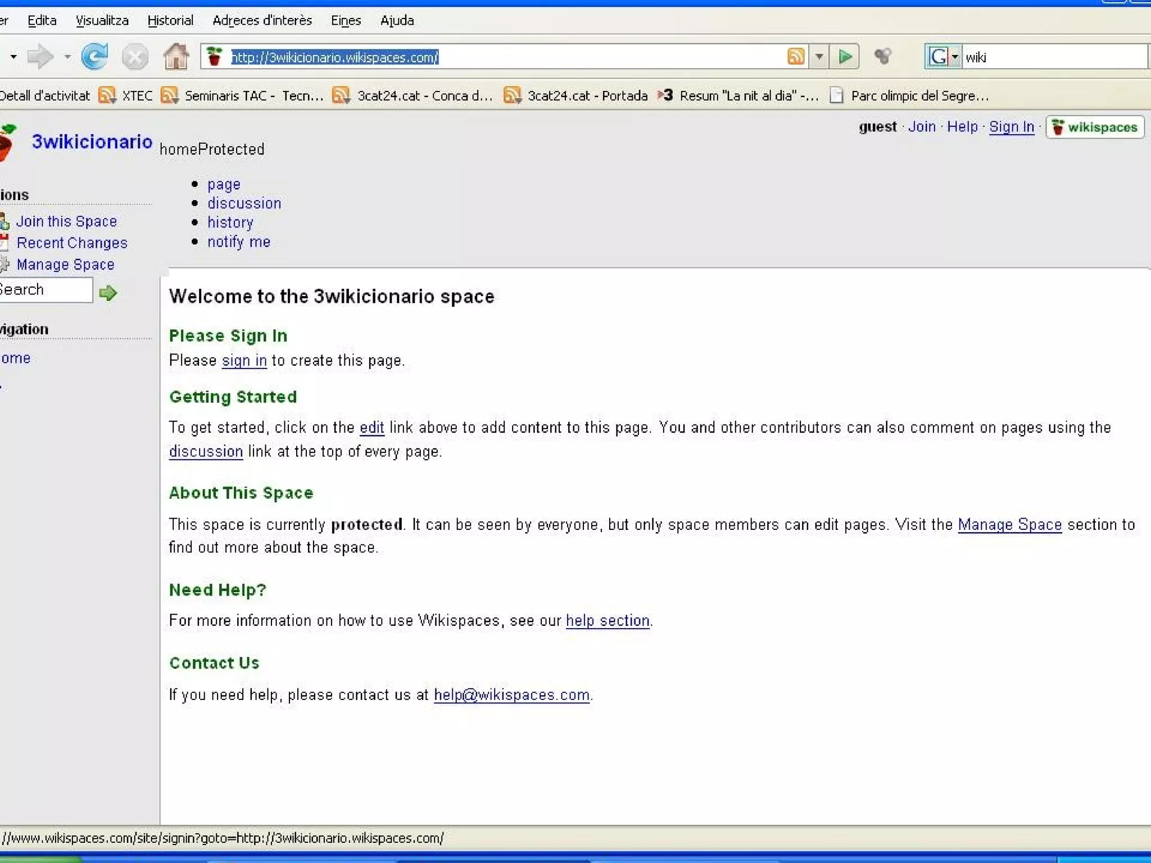Click the RSS feed icon in address bar
The height and width of the screenshot is (863, 1151).
795,57
